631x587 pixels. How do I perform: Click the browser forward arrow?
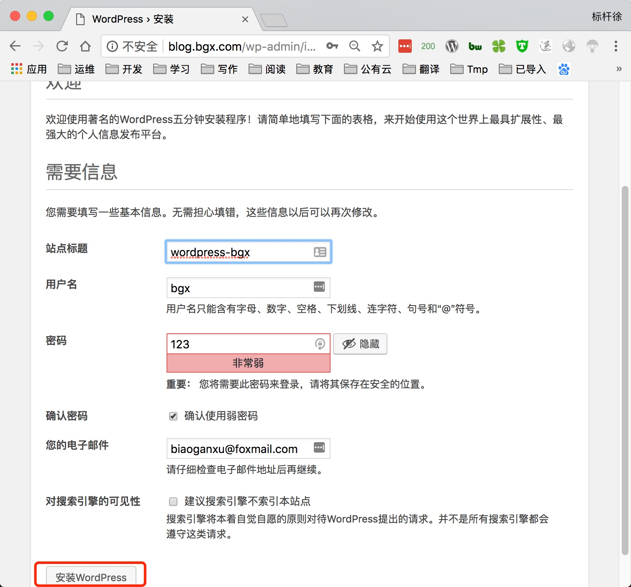[38, 46]
